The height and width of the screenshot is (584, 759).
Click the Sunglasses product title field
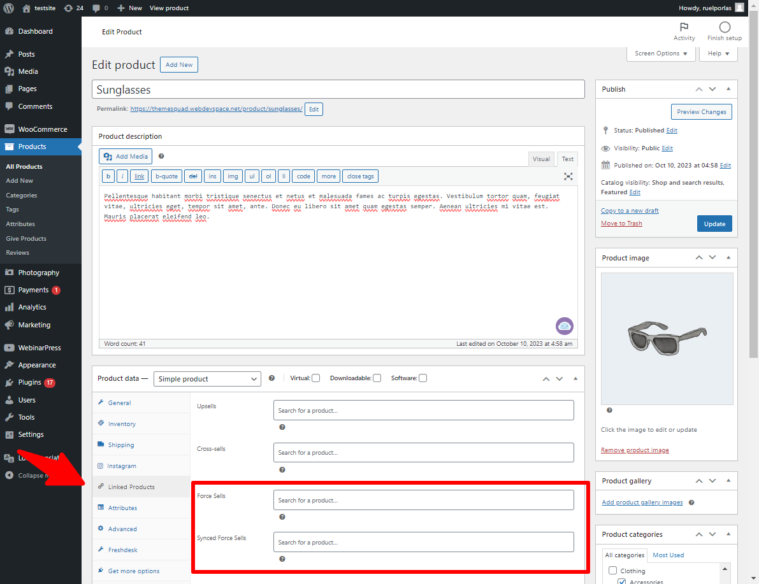tap(338, 89)
